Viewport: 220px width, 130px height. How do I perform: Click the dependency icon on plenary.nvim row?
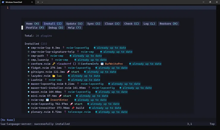(x=65, y=112)
